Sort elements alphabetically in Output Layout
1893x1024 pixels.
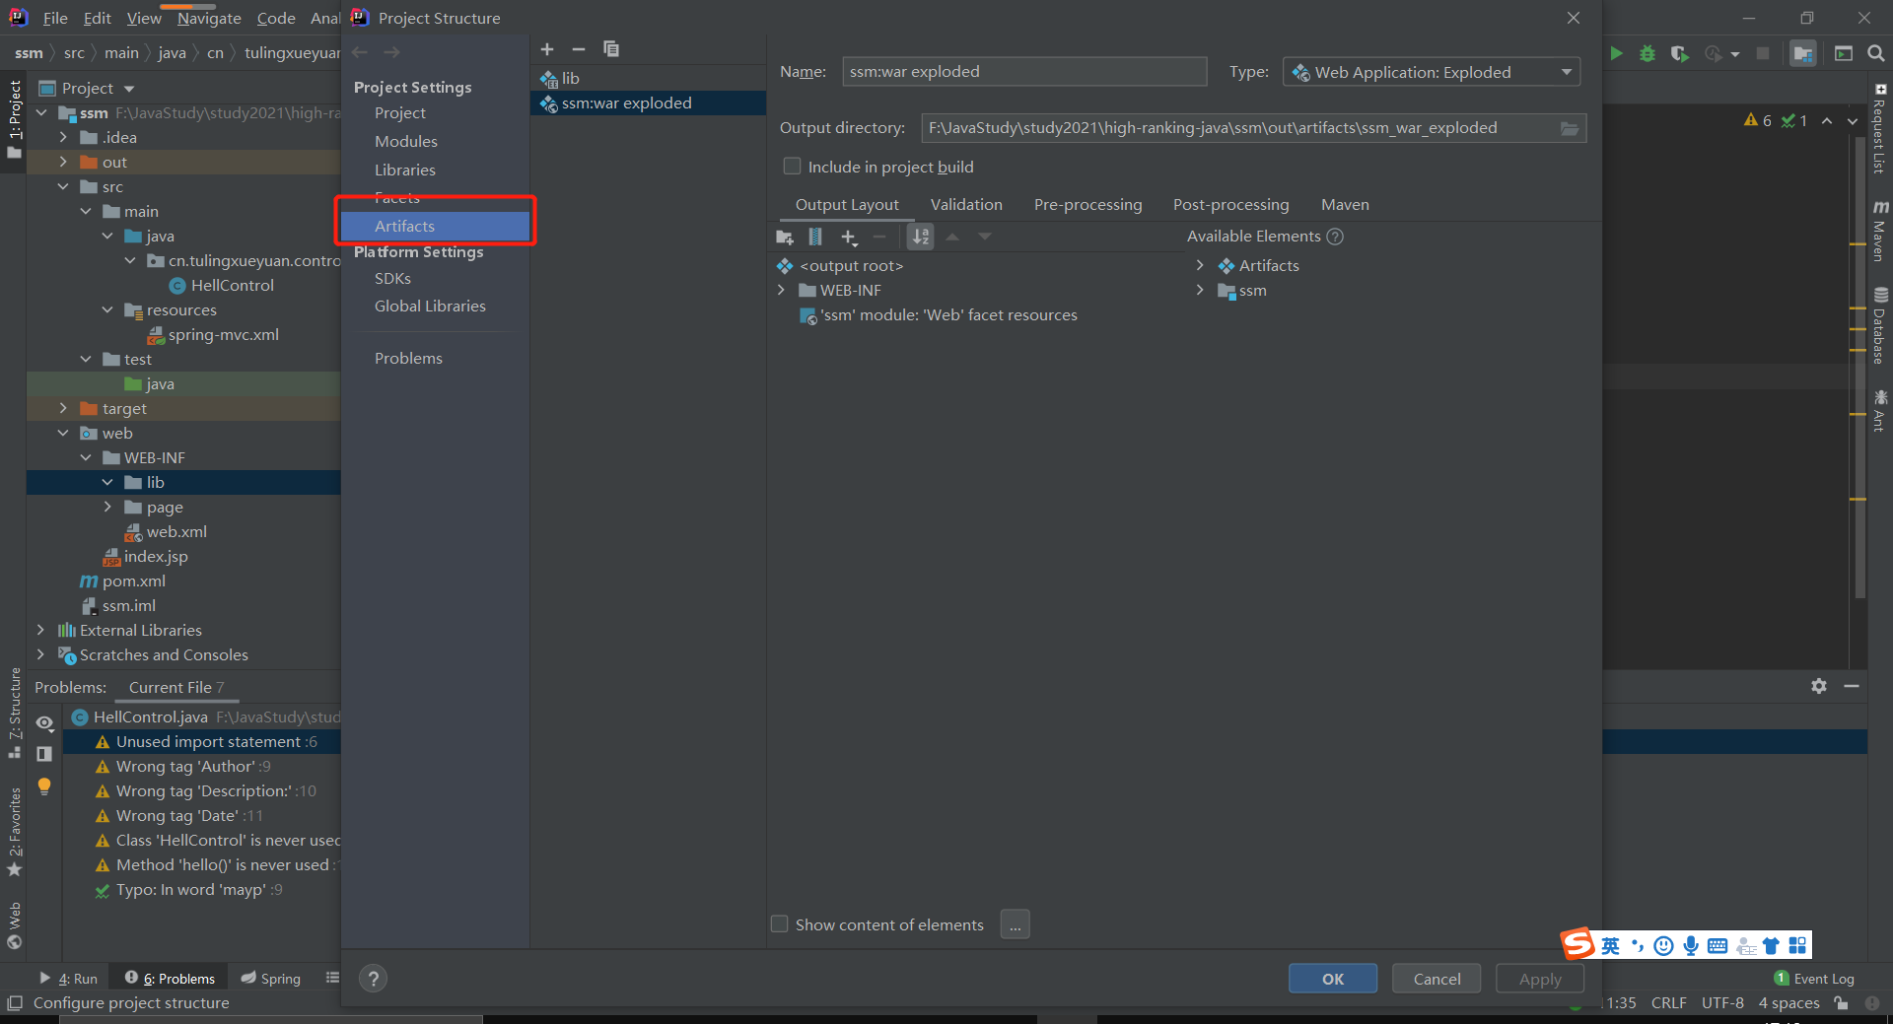pyautogui.click(x=920, y=237)
